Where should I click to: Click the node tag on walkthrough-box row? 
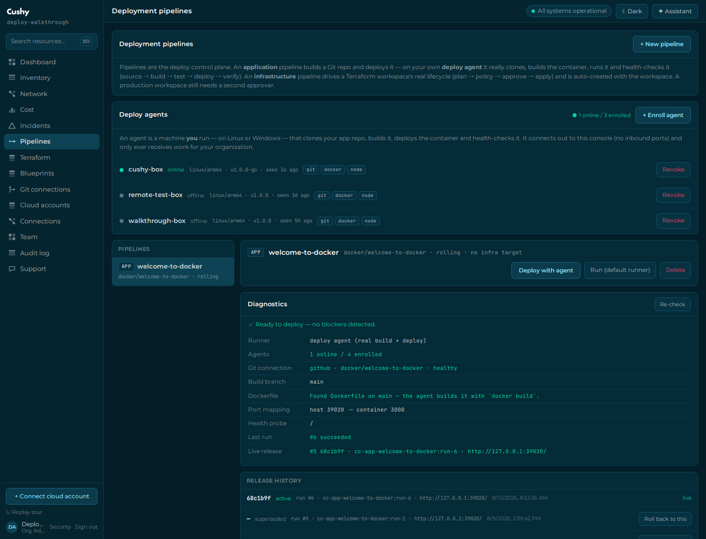pyautogui.click(x=371, y=221)
